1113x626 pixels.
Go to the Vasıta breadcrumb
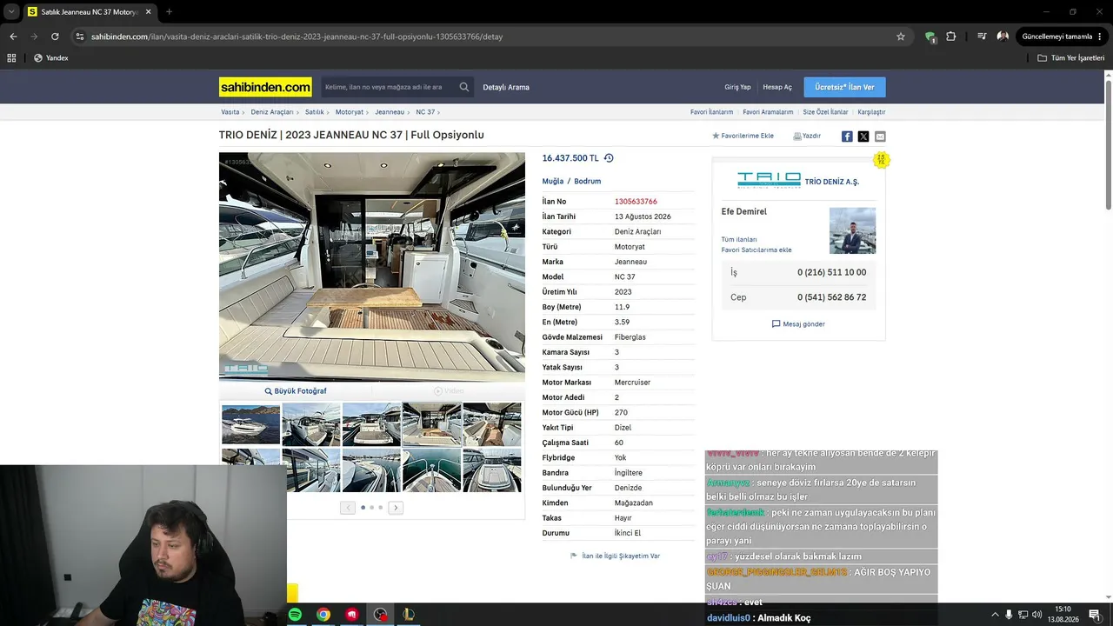(x=230, y=112)
